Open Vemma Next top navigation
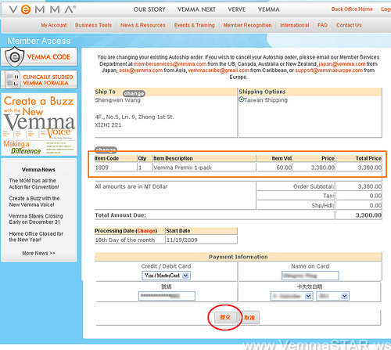This screenshot has width=391, height=350. click(x=196, y=9)
